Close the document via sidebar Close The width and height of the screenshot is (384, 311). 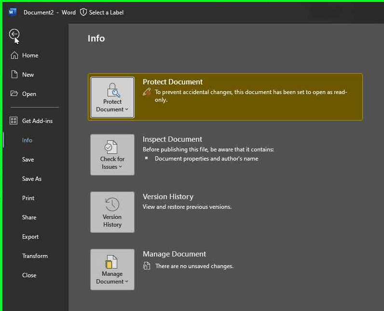tap(29, 275)
